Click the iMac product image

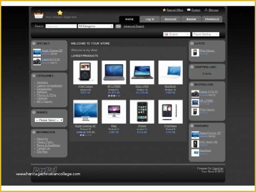click(x=114, y=112)
